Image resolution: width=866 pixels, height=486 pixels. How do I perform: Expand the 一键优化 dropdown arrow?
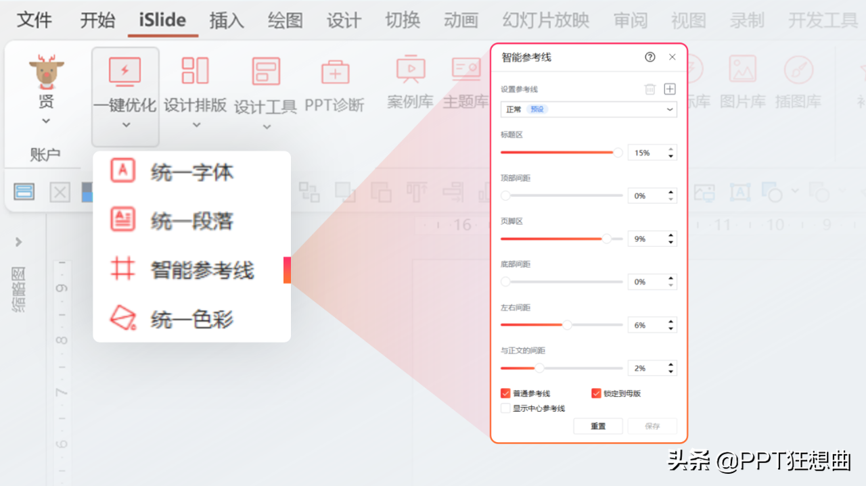[x=126, y=124]
